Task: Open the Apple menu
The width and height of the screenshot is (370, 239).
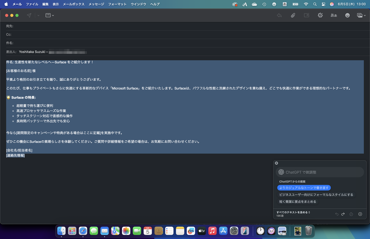Action: (x=6, y=4)
